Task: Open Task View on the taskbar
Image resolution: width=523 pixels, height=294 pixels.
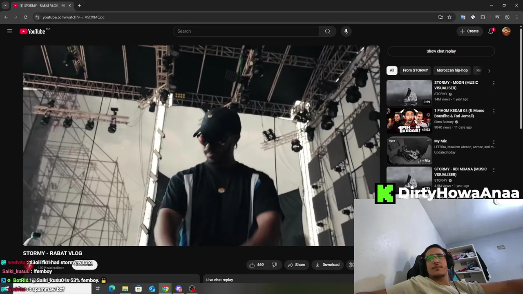Action: point(98,289)
